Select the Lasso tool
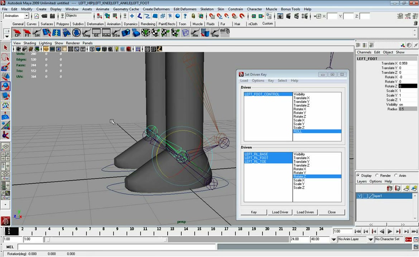Screen dimensions: 419x257 click(x=5, y=57)
